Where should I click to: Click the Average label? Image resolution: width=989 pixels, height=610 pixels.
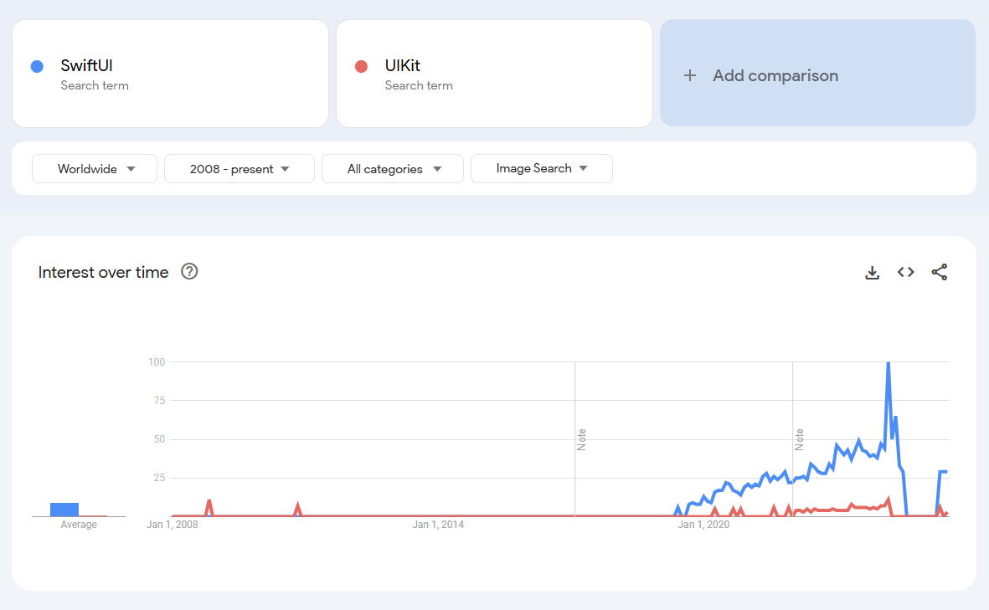tap(79, 525)
